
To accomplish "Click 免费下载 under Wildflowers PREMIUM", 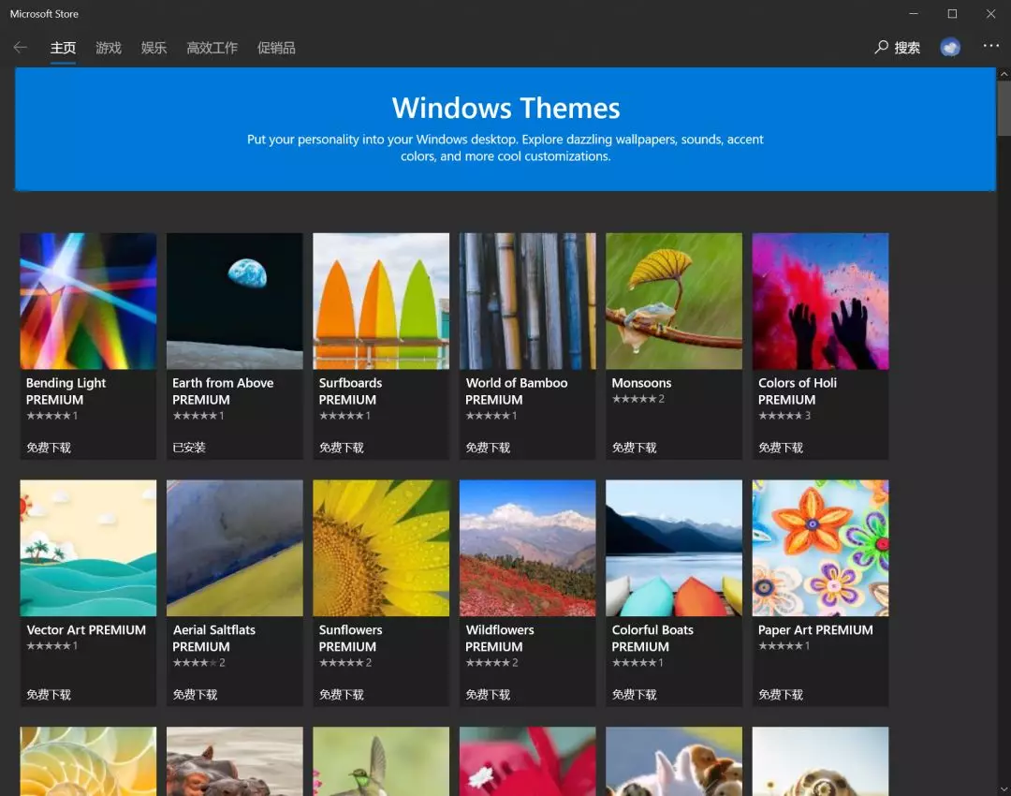I will pyautogui.click(x=488, y=695).
